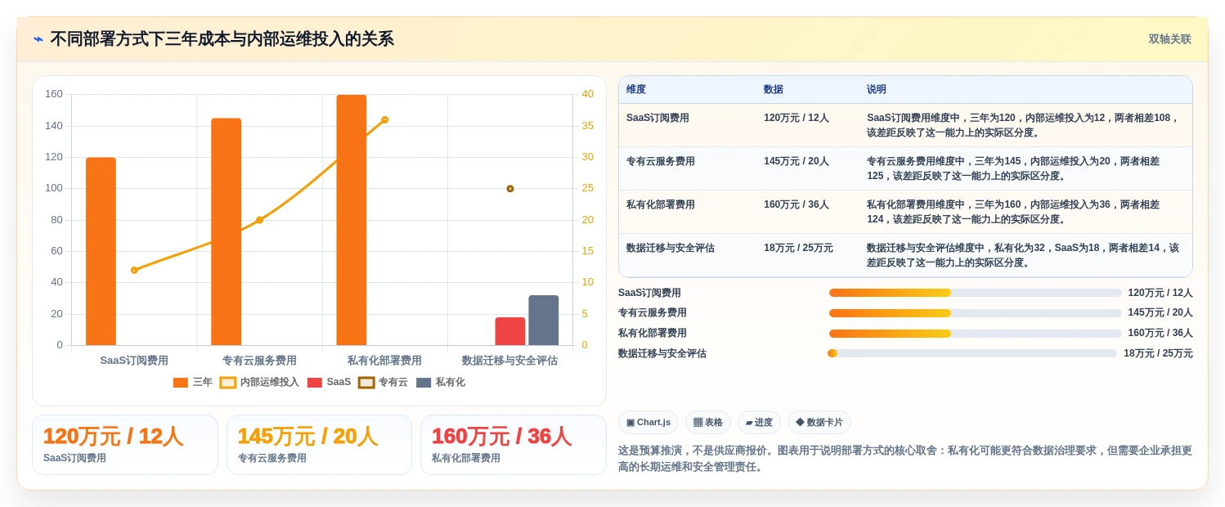Toggle the 专有云 legend item

[384, 382]
